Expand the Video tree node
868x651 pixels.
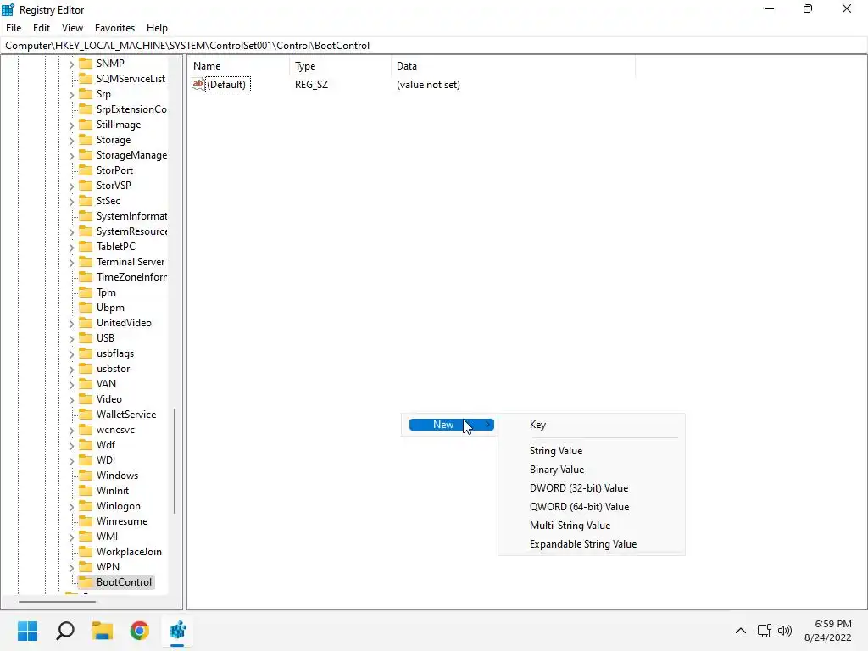(71, 400)
